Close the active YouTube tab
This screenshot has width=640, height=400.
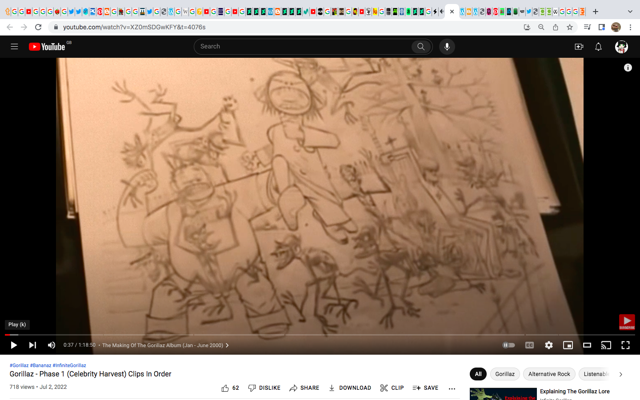(x=452, y=12)
